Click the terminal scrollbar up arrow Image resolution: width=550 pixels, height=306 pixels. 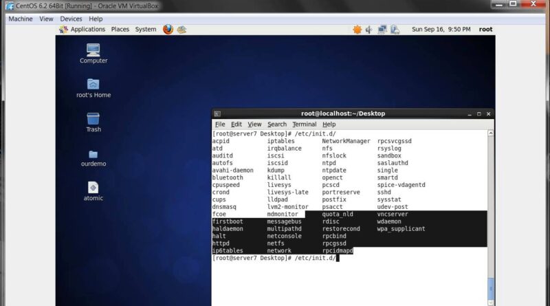(491, 133)
